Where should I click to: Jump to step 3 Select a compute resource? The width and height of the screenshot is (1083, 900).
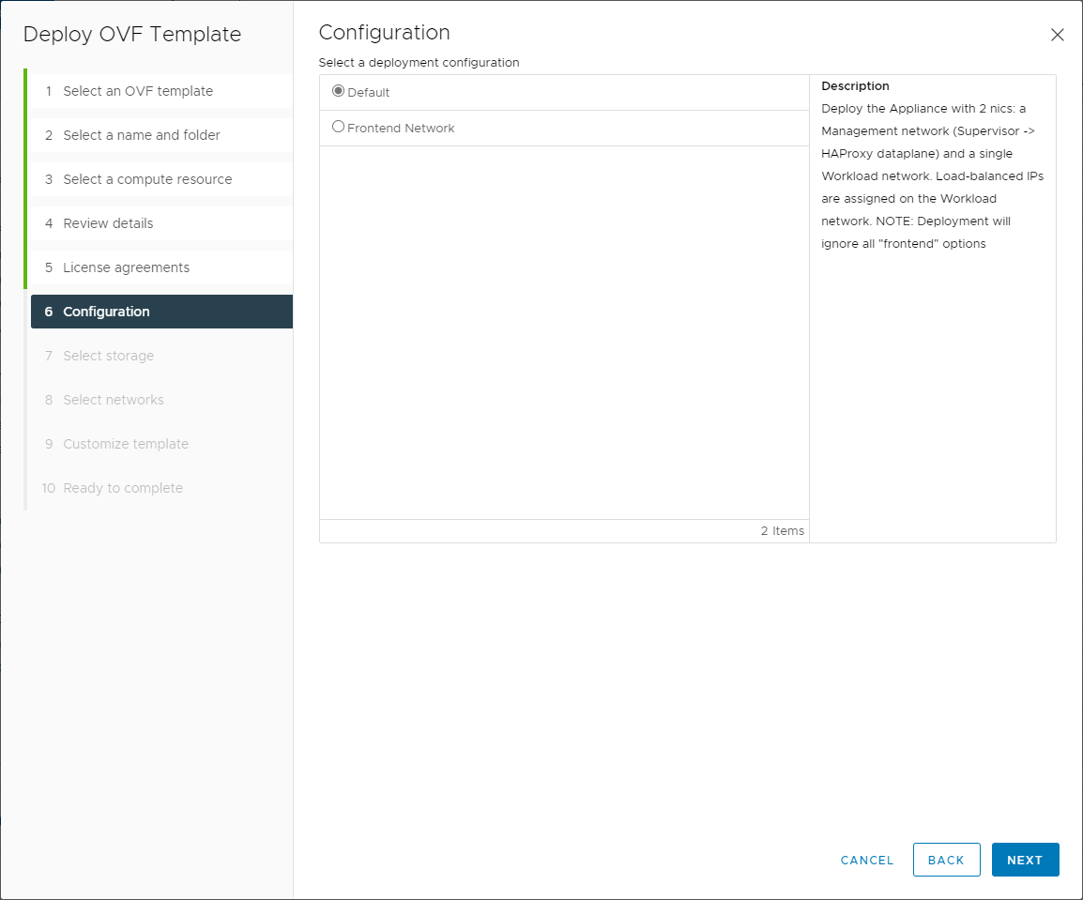click(x=147, y=179)
